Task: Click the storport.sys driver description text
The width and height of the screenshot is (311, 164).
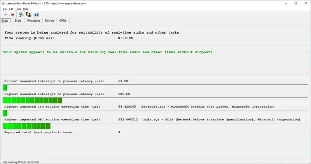Action: [x=208, y=107]
